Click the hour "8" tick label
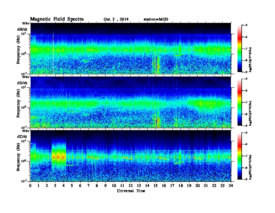 pos(97,186)
